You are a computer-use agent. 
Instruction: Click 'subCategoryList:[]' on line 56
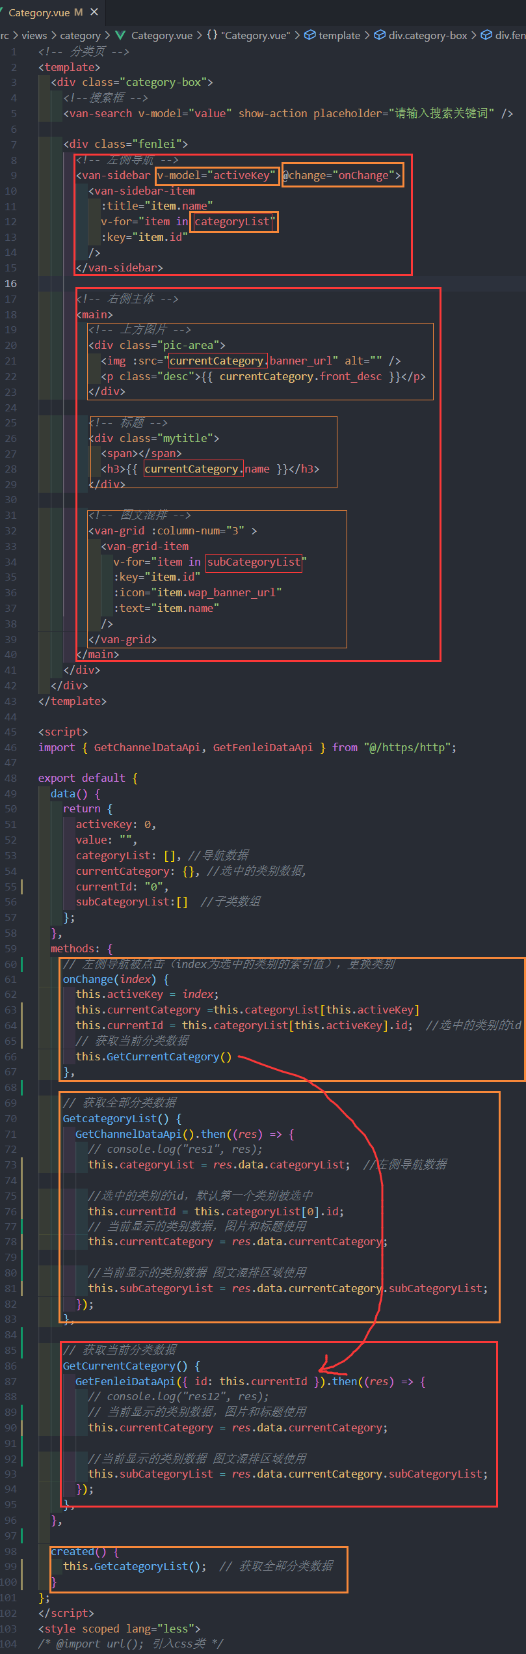[x=132, y=902]
